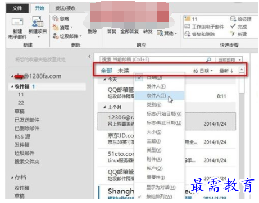Click Create New (新建) quick step
This screenshot has width=259, height=203.
click(x=239, y=34)
